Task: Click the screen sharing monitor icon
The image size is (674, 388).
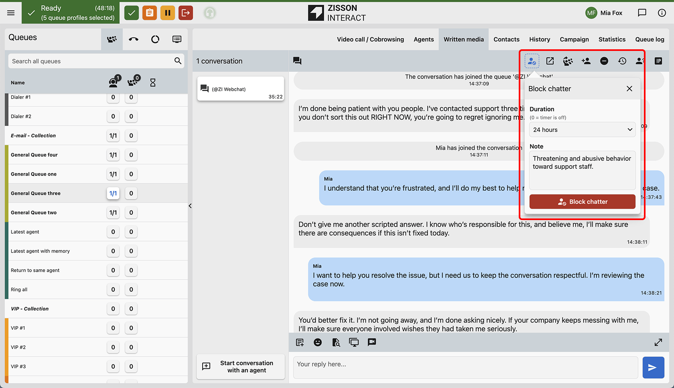Action: 354,342
